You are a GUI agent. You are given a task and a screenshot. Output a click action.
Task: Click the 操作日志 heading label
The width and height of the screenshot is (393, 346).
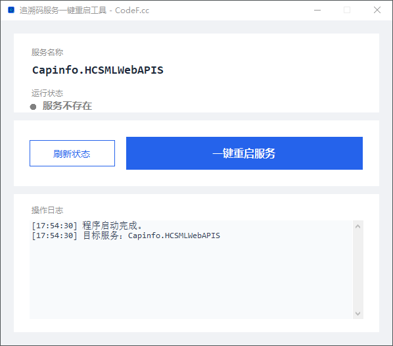click(47, 210)
